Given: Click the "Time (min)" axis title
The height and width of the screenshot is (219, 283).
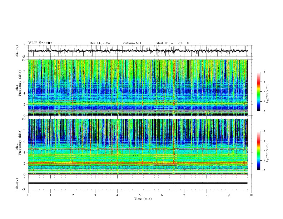Looking at the screenshot, I should point(143,199).
